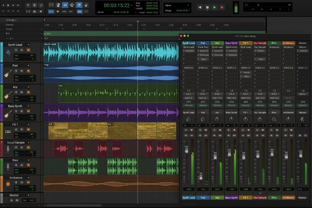
Task: Expand the Ambience track name dropdown
Action: [x=28, y=178]
